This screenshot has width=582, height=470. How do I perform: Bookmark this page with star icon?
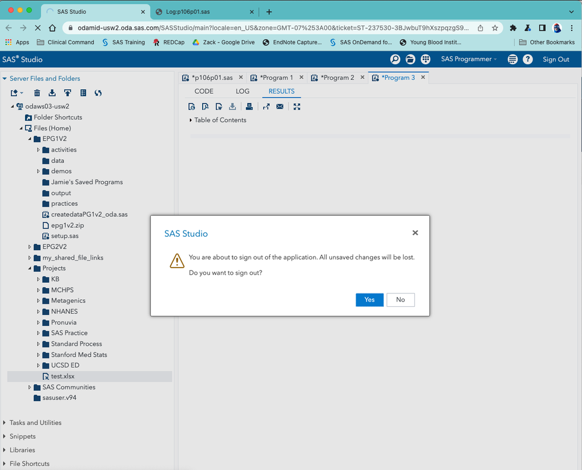tap(495, 28)
